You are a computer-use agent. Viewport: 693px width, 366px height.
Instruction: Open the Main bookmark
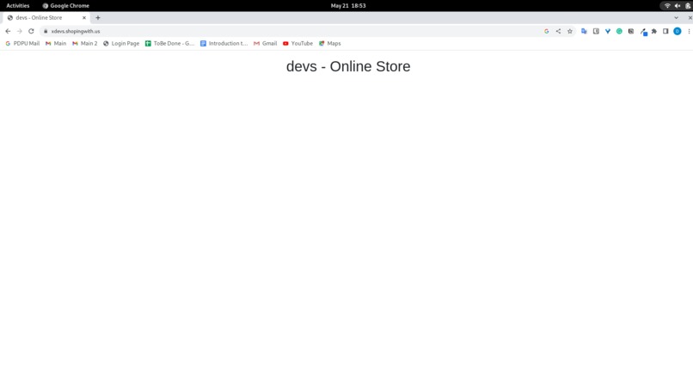click(x=56, y=43)
